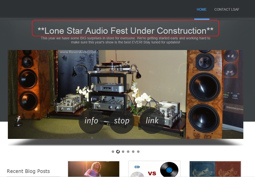Open the guitarist concert photo thumbnail
The width and height of the screenshot is (255, 177).
click(x=94, y=169)
